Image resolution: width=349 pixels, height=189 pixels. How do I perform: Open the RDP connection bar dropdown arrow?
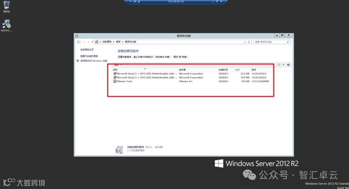pos(131,2)
